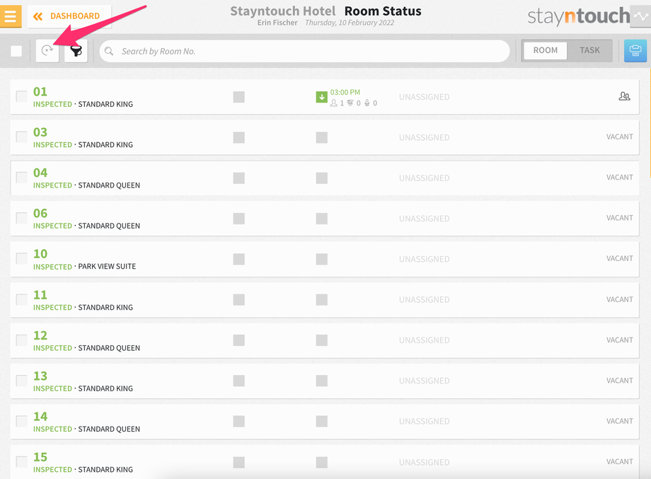
Task: Open room number 13
Action: click(40, 376)
